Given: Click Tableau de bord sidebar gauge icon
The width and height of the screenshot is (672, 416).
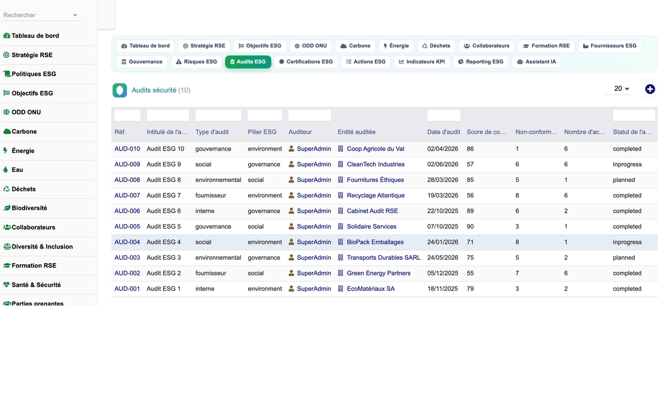Looking at the screenshot, I should (7, 36).
